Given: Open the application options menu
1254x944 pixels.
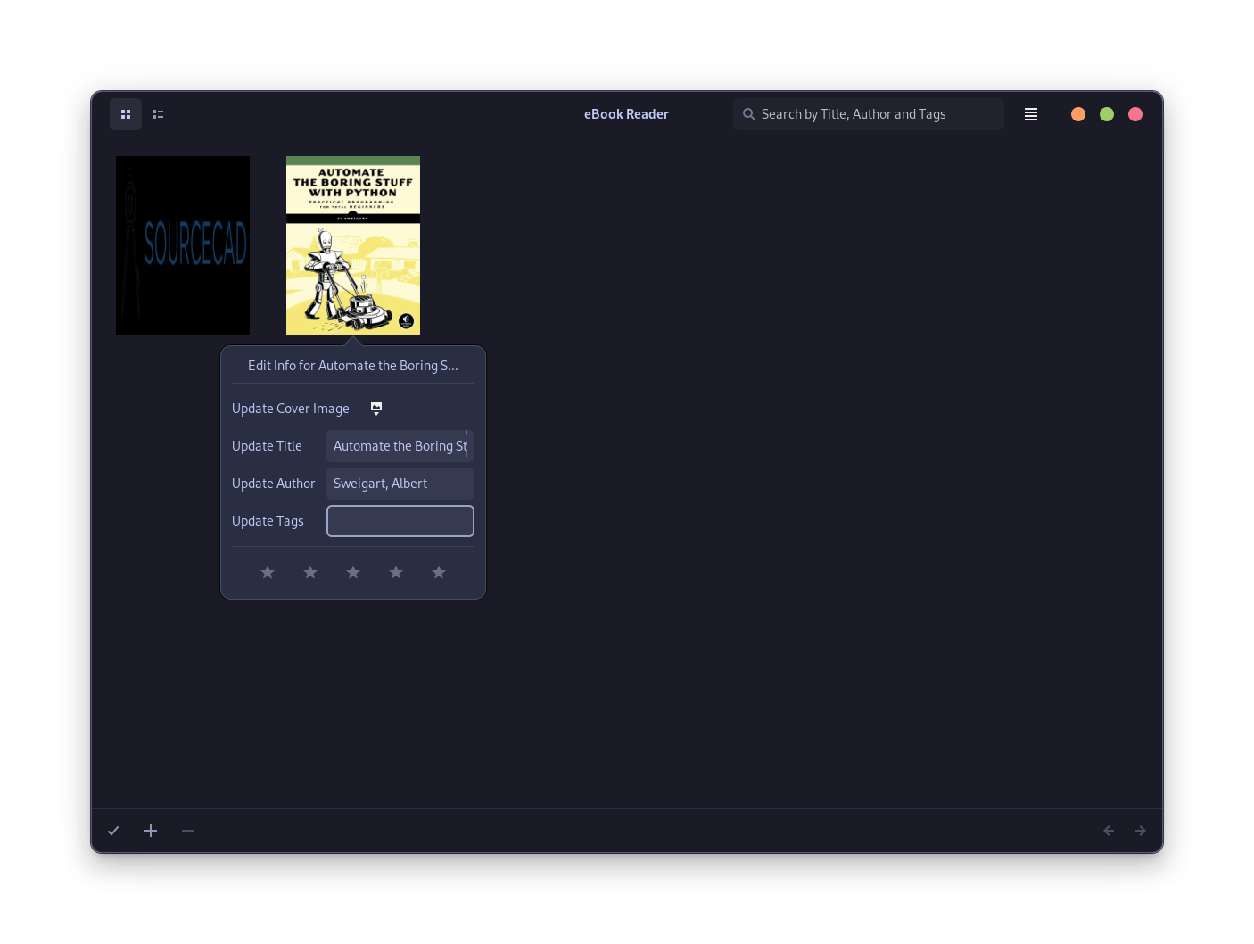Looking at the screenshot, I should coord(1030,114).
